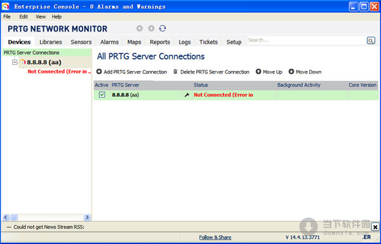This screenshot has height=244, width=381.
Task: Click the search magnifier icon
Action: click(x=371, y=41)
